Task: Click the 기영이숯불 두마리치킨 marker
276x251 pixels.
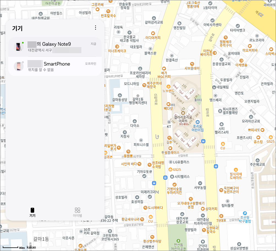Action: point(175,185)
